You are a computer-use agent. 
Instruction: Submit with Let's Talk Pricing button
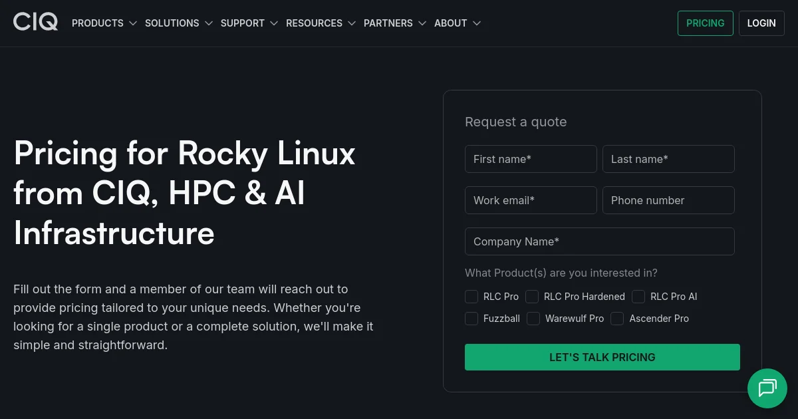tap(602, 357)
